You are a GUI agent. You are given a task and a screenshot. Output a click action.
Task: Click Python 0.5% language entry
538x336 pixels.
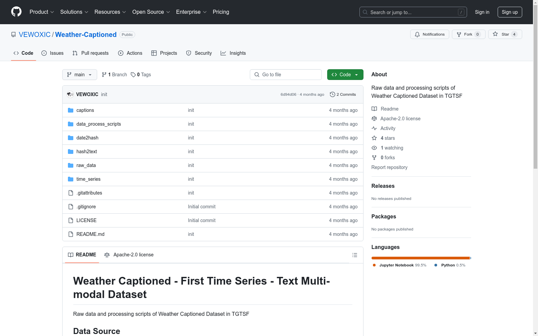click(x=450, y=265)
